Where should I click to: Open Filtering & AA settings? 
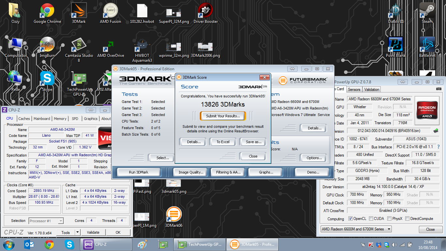[x=228, y=172]
